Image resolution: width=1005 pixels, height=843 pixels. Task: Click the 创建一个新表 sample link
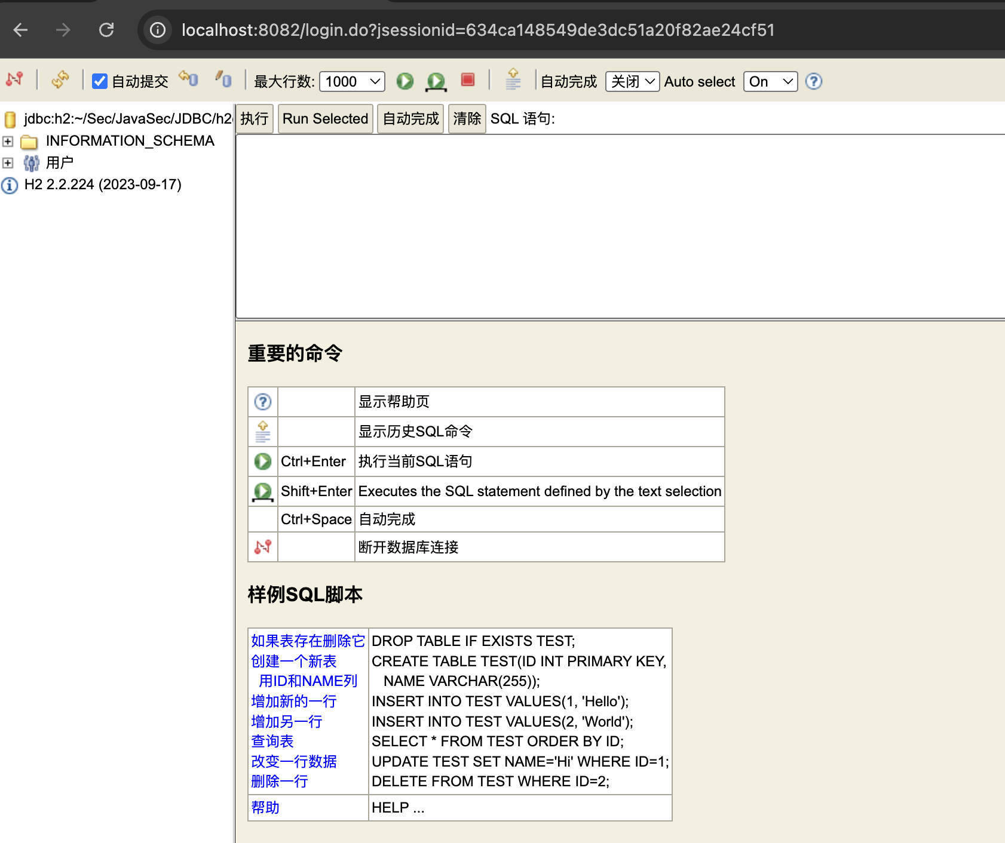pos(293,662)
